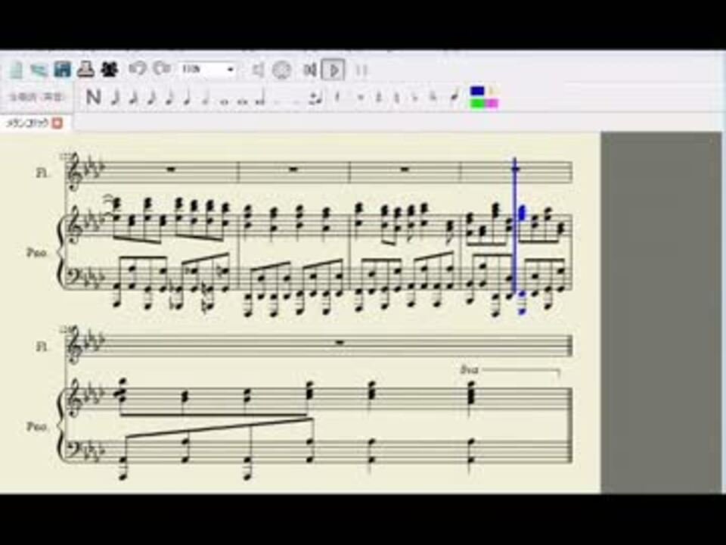Image resolution: width=726 pixels, height=545 pixels.
Task: Open a score file
Action: (x=39, y=70)
